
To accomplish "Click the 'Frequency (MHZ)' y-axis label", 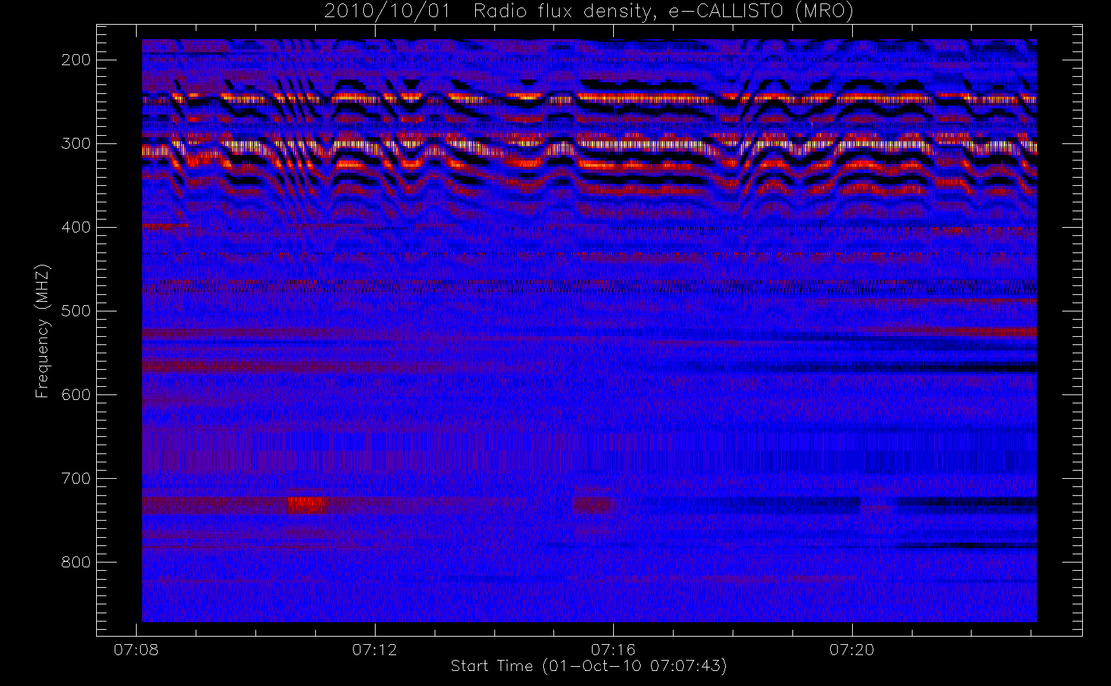I will click(x=43, y=331).
